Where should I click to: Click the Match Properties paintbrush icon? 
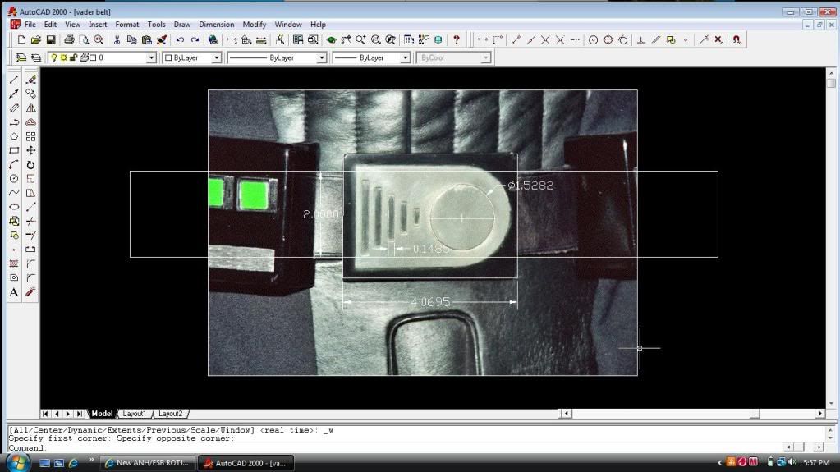click(x=161, y=39)
